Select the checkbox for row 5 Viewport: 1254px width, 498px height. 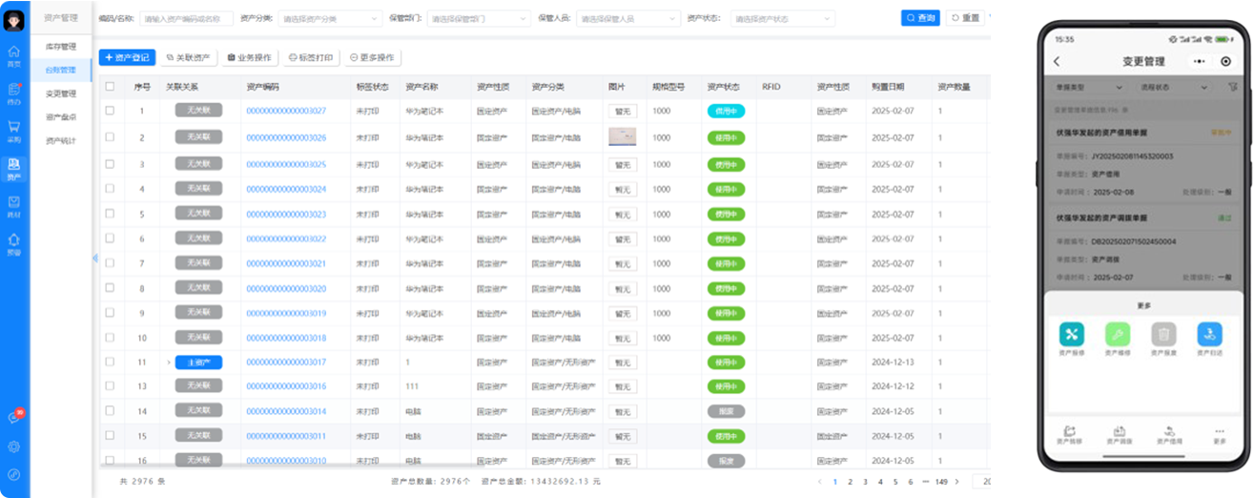(110, 214)
